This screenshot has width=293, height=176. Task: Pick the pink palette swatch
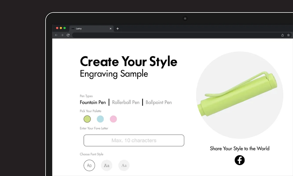(x=113, y=119)
